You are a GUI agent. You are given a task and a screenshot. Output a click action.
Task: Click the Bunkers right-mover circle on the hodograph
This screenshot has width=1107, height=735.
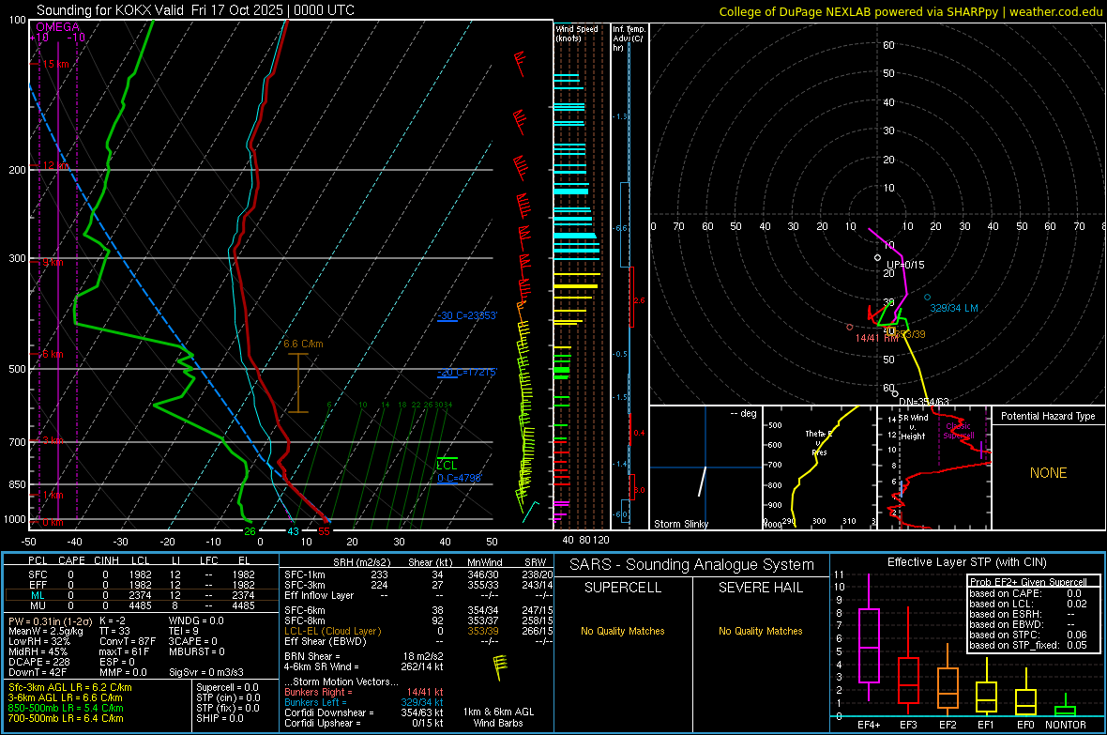pyautogui.click(x=849, y=328)
